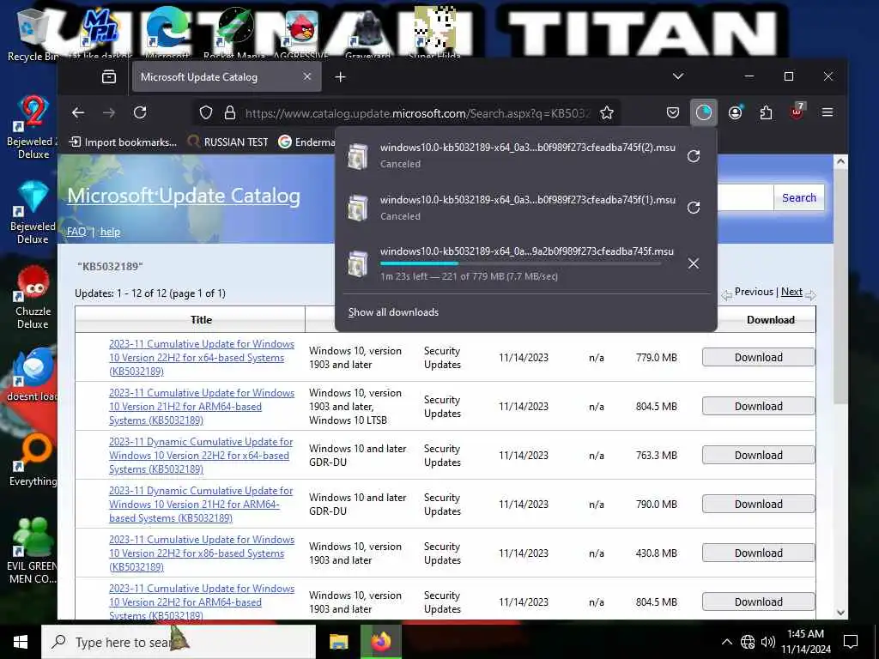Download the 430.8 MB x86 update

click(759, 553)
